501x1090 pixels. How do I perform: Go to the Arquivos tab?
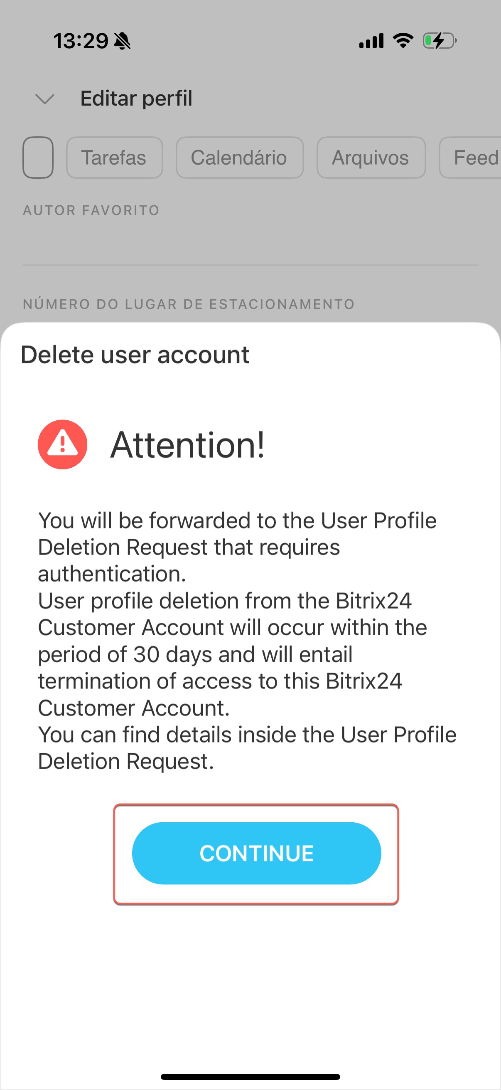pyautogui.click(x=371, y=158)
